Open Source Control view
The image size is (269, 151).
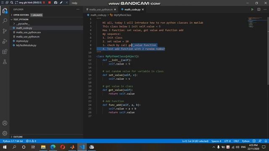tap(5, 31)
